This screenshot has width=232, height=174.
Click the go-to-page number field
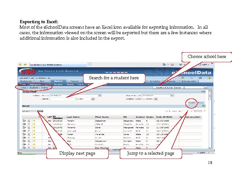186,111
